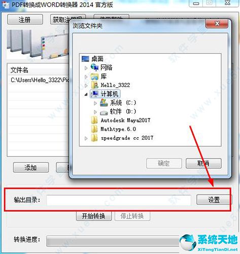240x254 pixels.
Task: Expand the 网络 tree node
Action: (86, 68)
